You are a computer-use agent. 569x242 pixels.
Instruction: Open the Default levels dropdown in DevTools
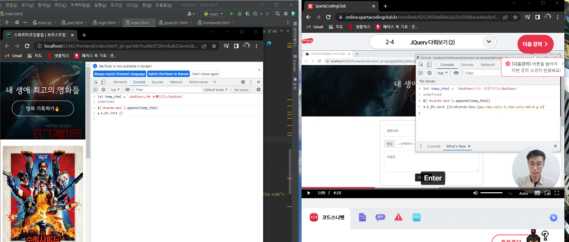(x=216, y=90)
